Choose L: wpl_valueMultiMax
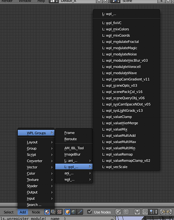 [127, 142]
